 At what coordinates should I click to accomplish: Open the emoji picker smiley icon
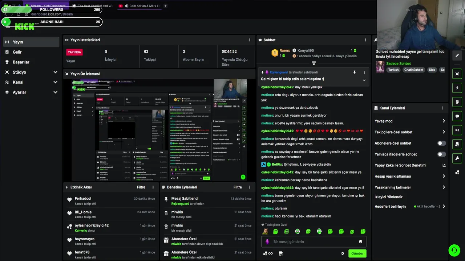(360, 242)
